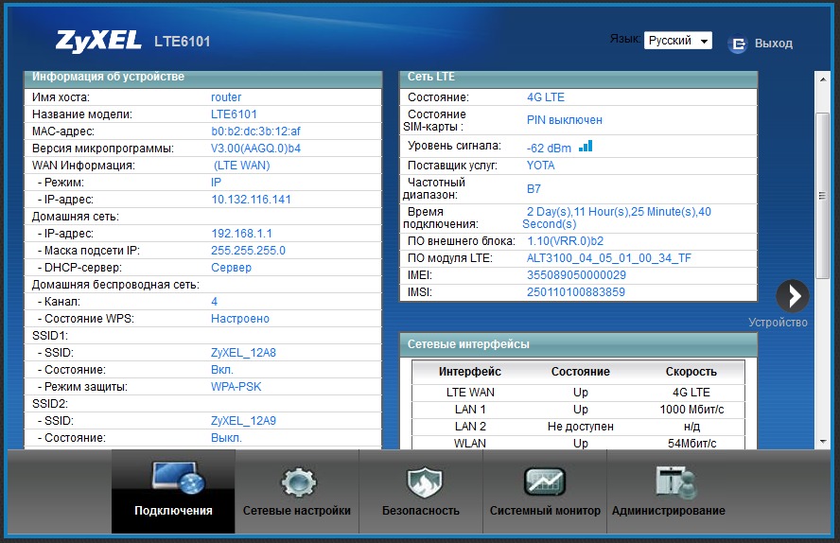Click the ZyXEL logo

[98, 42]
